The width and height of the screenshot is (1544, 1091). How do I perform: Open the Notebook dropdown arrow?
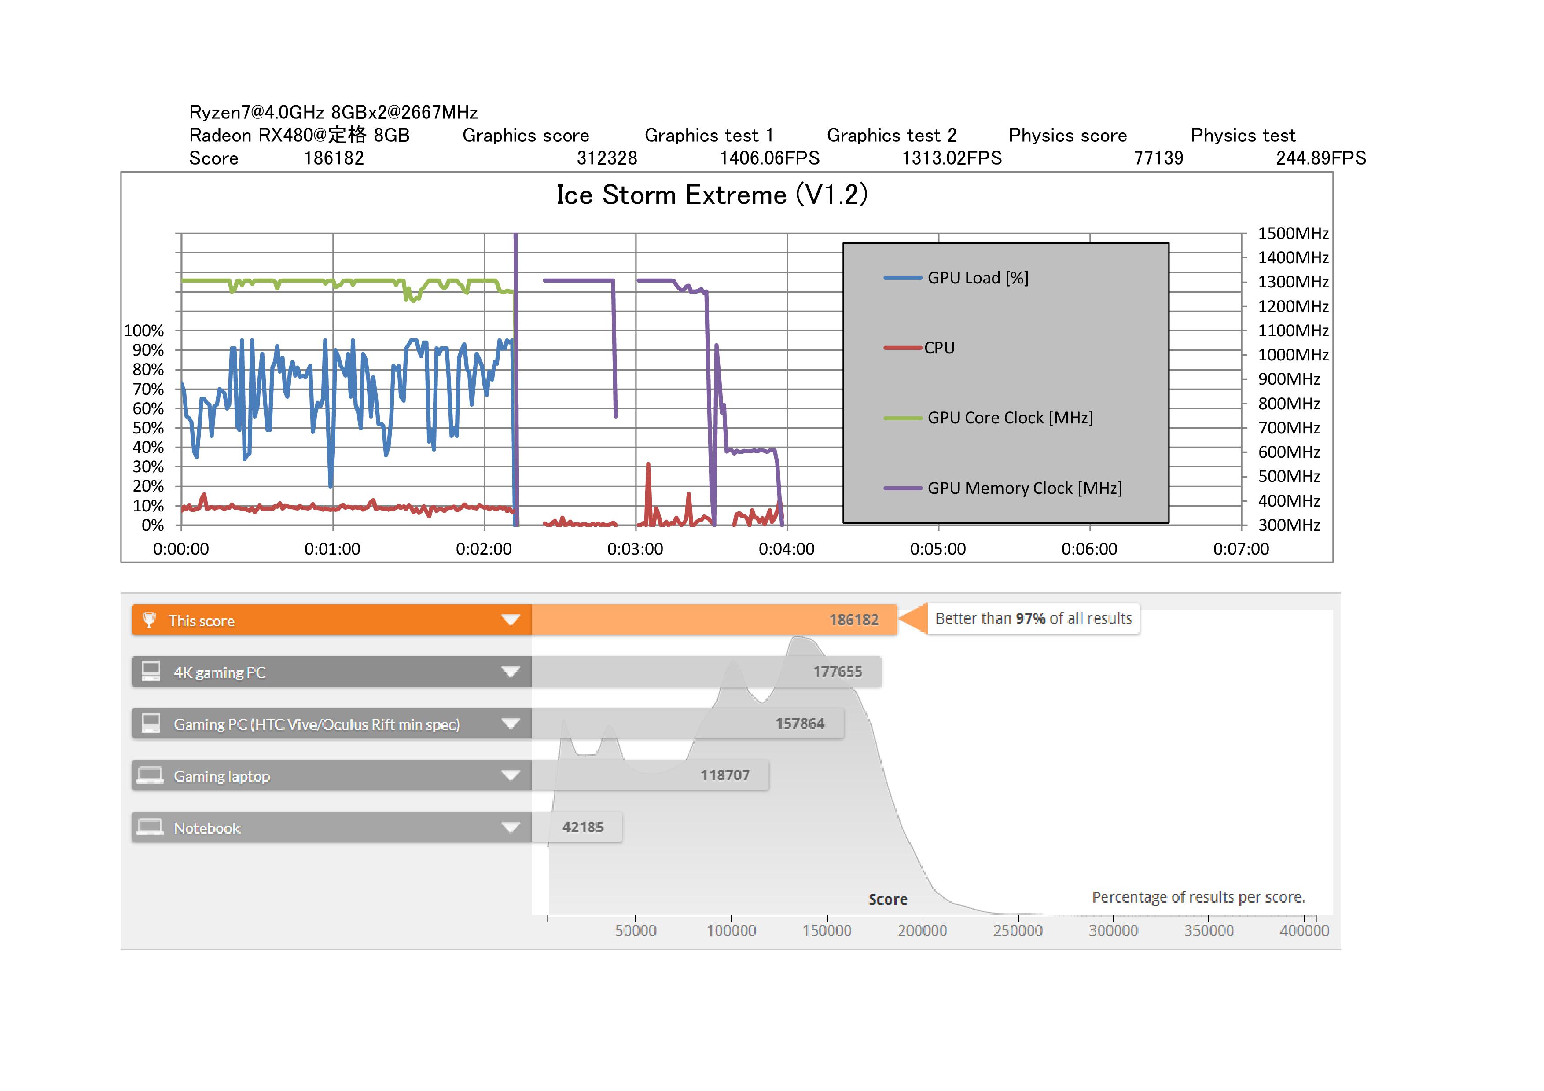pyautogui.click(x=511, y=827)
